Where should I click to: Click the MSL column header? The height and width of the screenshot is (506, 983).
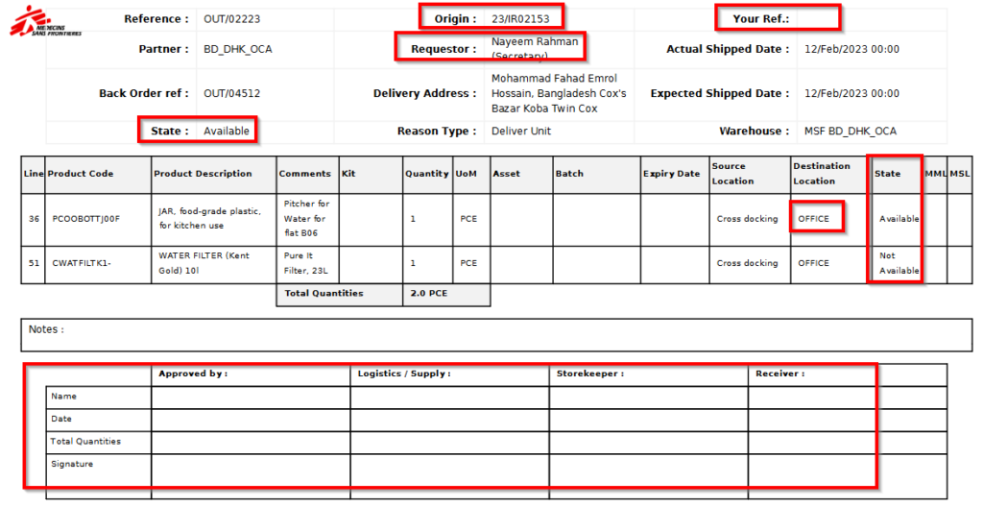coord(959,174)
